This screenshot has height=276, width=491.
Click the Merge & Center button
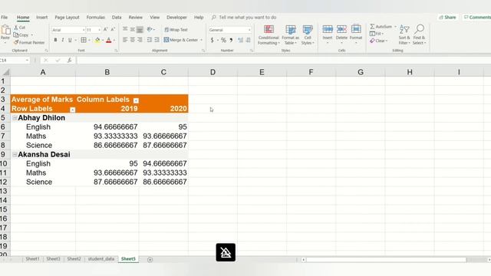click(181, 40)
